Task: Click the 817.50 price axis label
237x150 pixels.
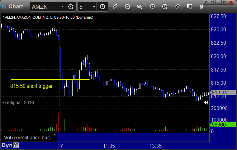Action: 218,70
